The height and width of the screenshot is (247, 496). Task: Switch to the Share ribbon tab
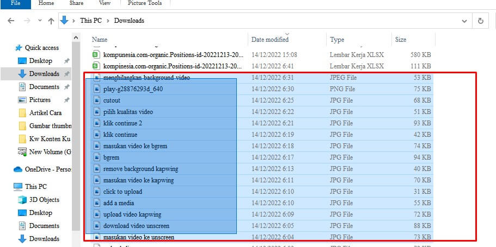76,3
